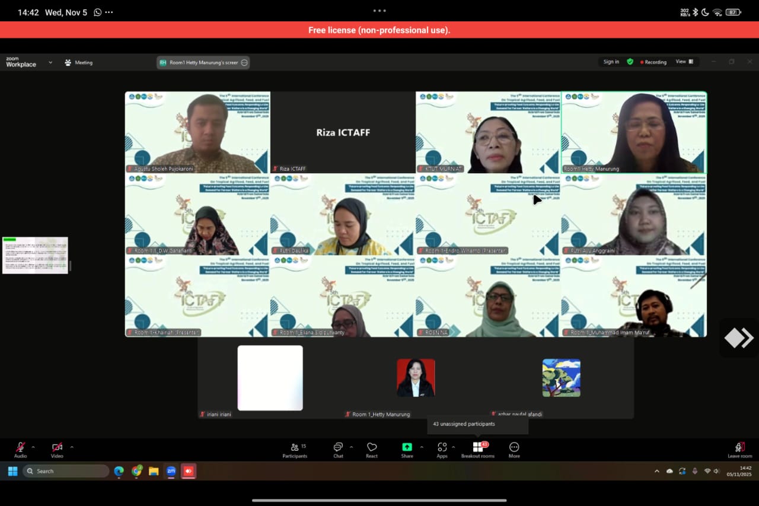Click the Leave room icon

pyautogui.click(x=739, y=447)
